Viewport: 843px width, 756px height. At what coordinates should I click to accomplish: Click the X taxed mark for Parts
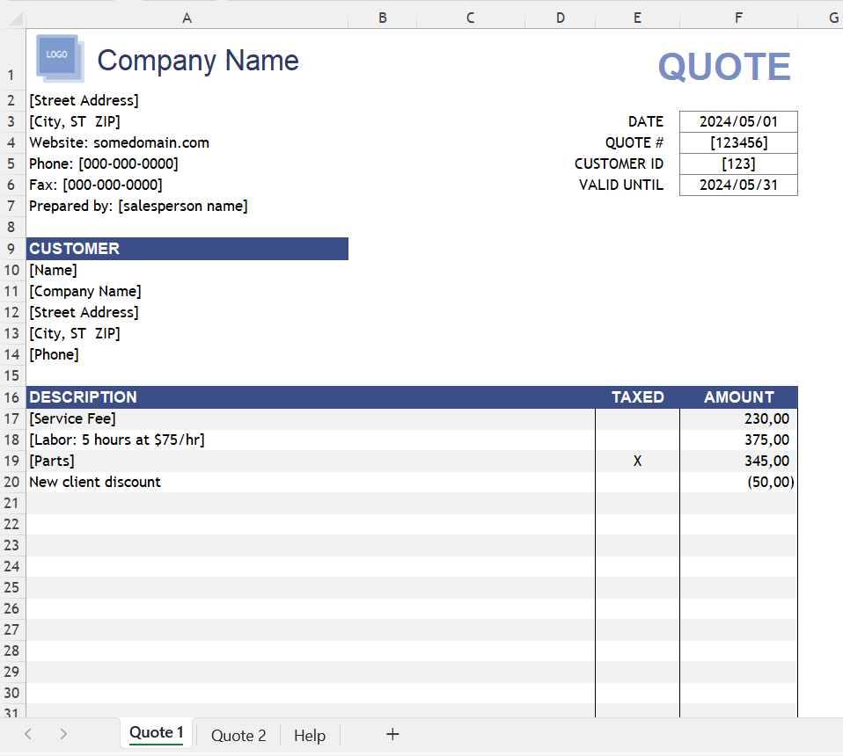tap(637, 461)
